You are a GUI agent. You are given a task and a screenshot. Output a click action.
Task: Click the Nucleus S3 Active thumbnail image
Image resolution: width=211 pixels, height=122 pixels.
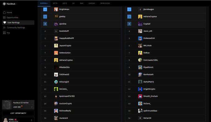(x=7, y=105)
